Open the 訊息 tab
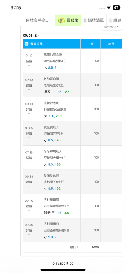The height and width of the screenshot is (273, 126). [115, 20]
